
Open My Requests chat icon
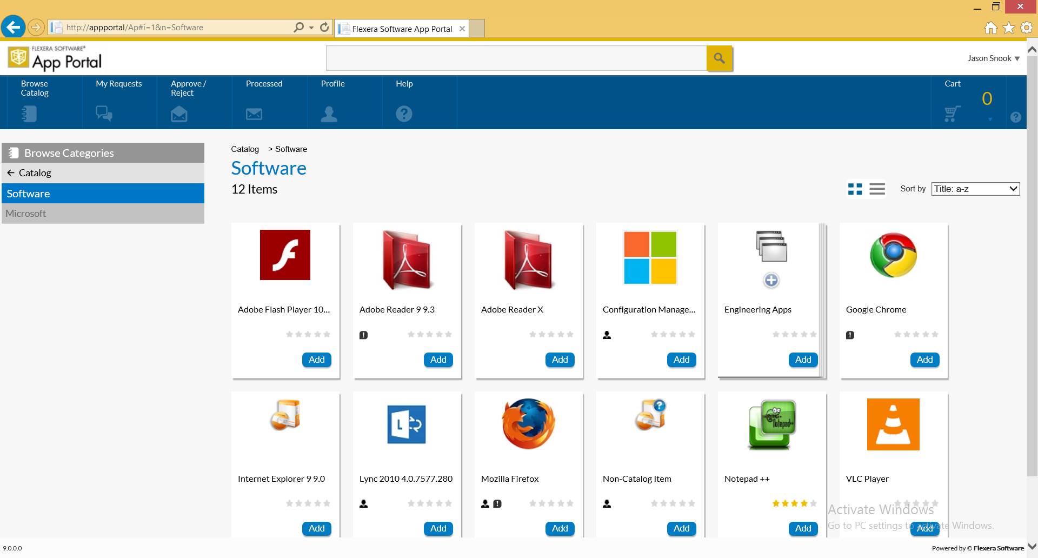pyautogui.click(x=104, y=114)
